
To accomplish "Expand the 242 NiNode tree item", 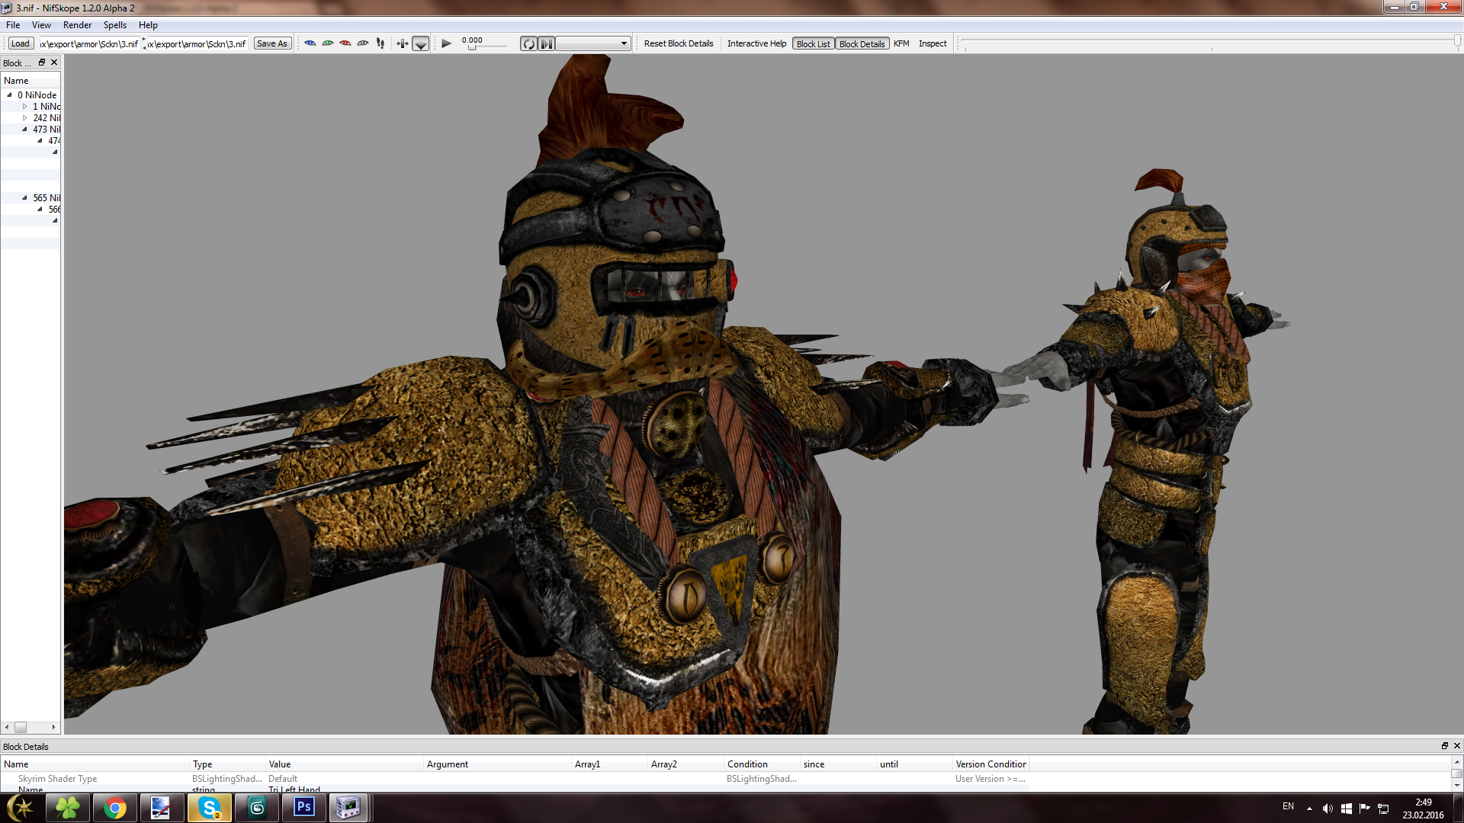I will pyautogui.click(x=24, y=118).
